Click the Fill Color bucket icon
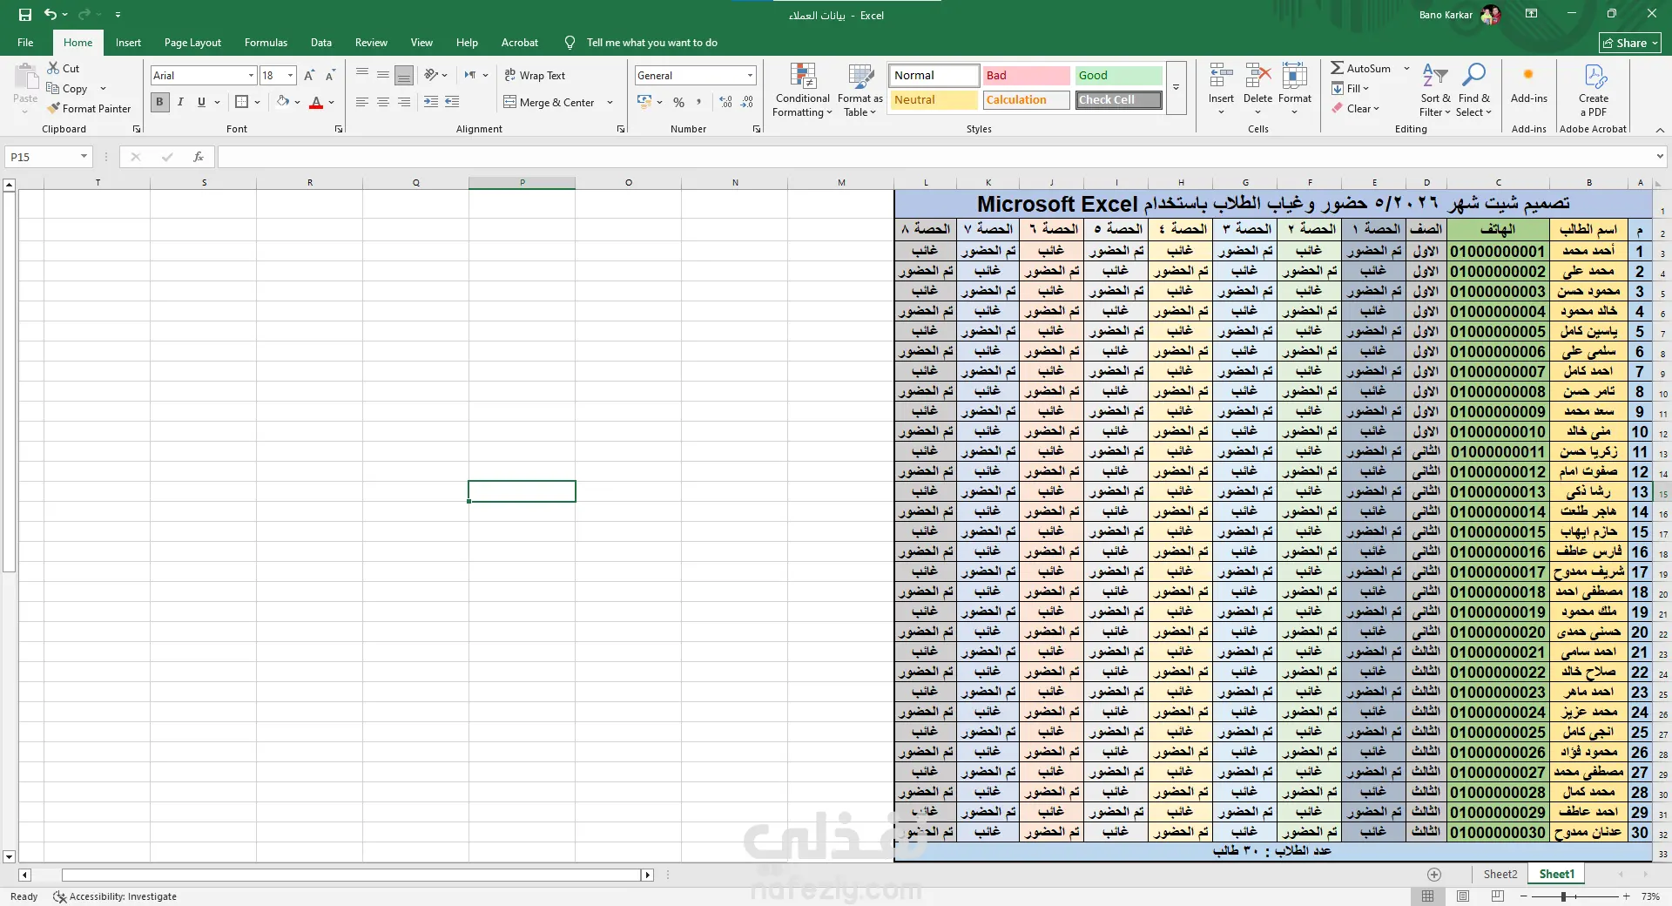Image resolution: width=1672 pixels, height=906 pixels. coord(283,102)
